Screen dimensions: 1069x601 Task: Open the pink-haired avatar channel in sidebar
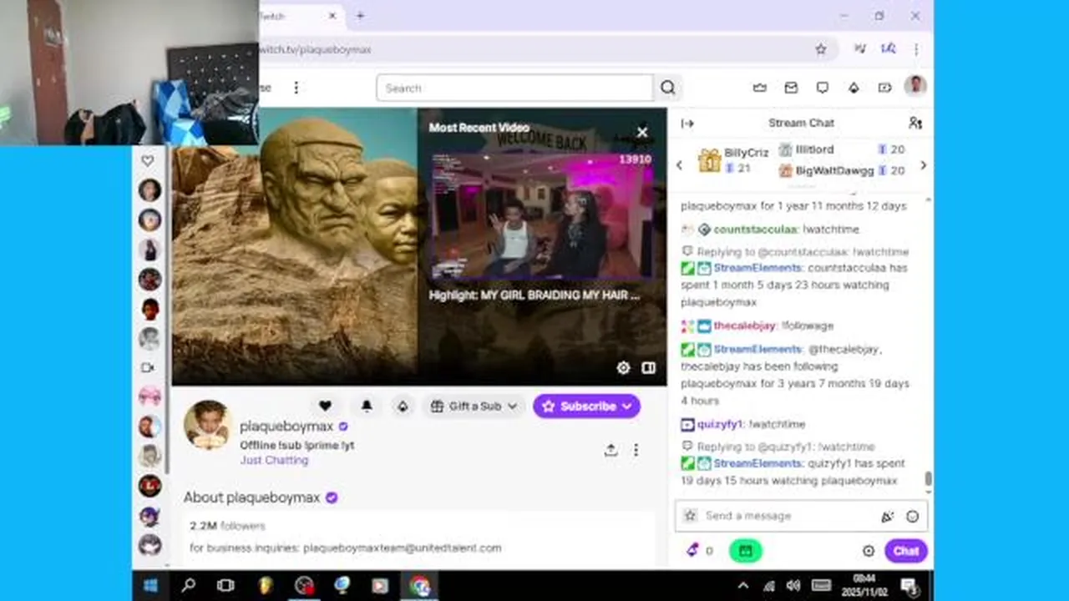tap(149, 396)
